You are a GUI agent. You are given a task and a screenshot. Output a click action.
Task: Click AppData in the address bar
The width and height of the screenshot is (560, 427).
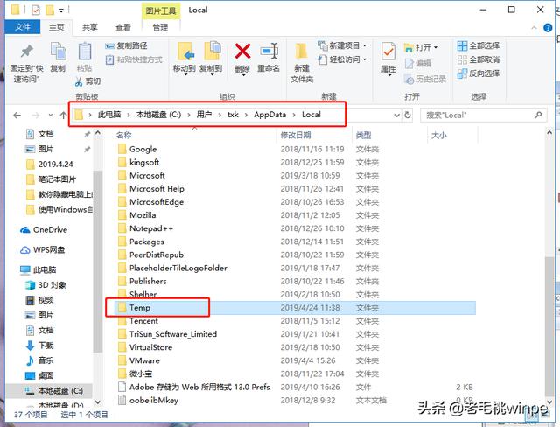click(270, 115)
